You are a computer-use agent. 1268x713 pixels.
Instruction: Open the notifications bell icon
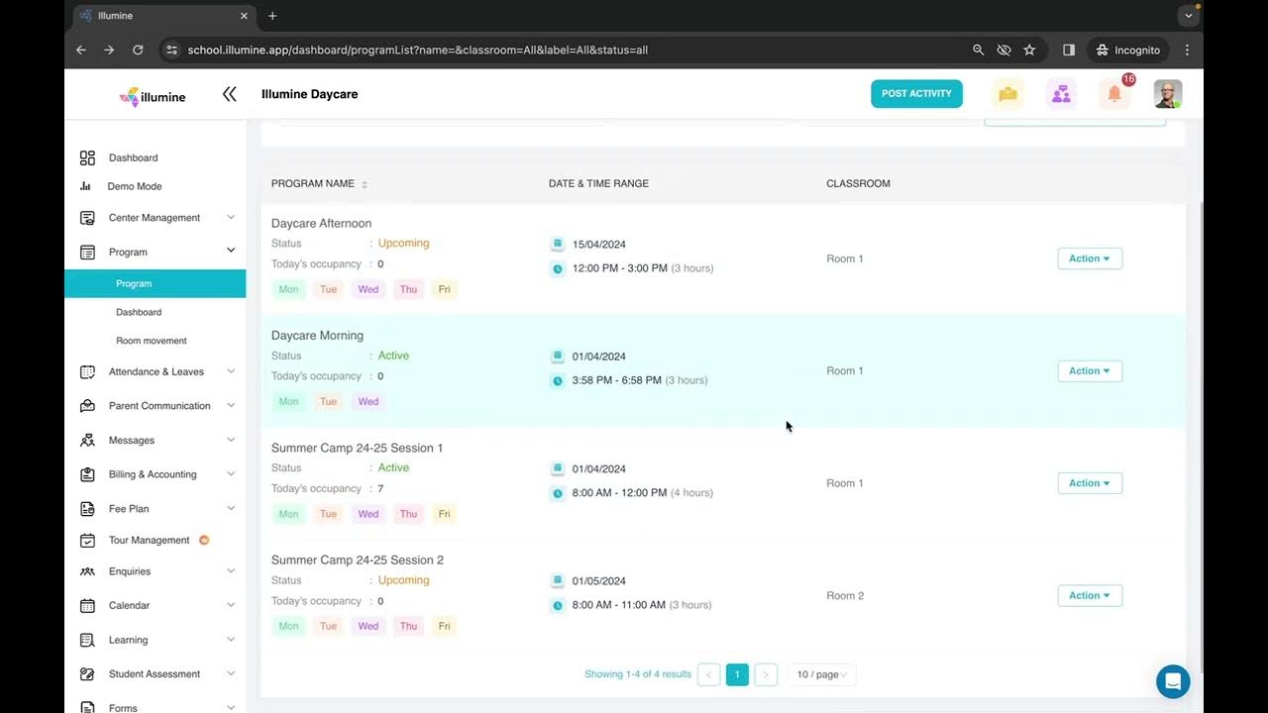coord(1114,94)
